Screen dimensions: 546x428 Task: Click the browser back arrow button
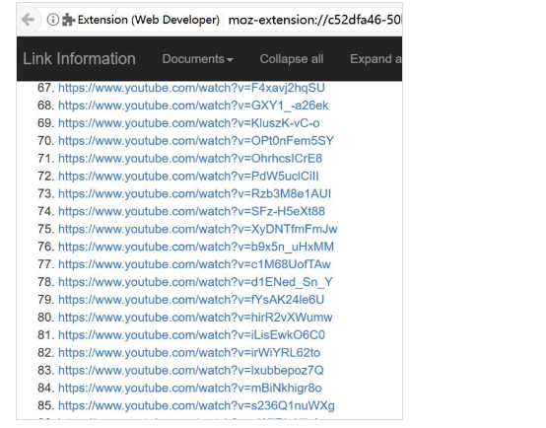click(28, 20)
